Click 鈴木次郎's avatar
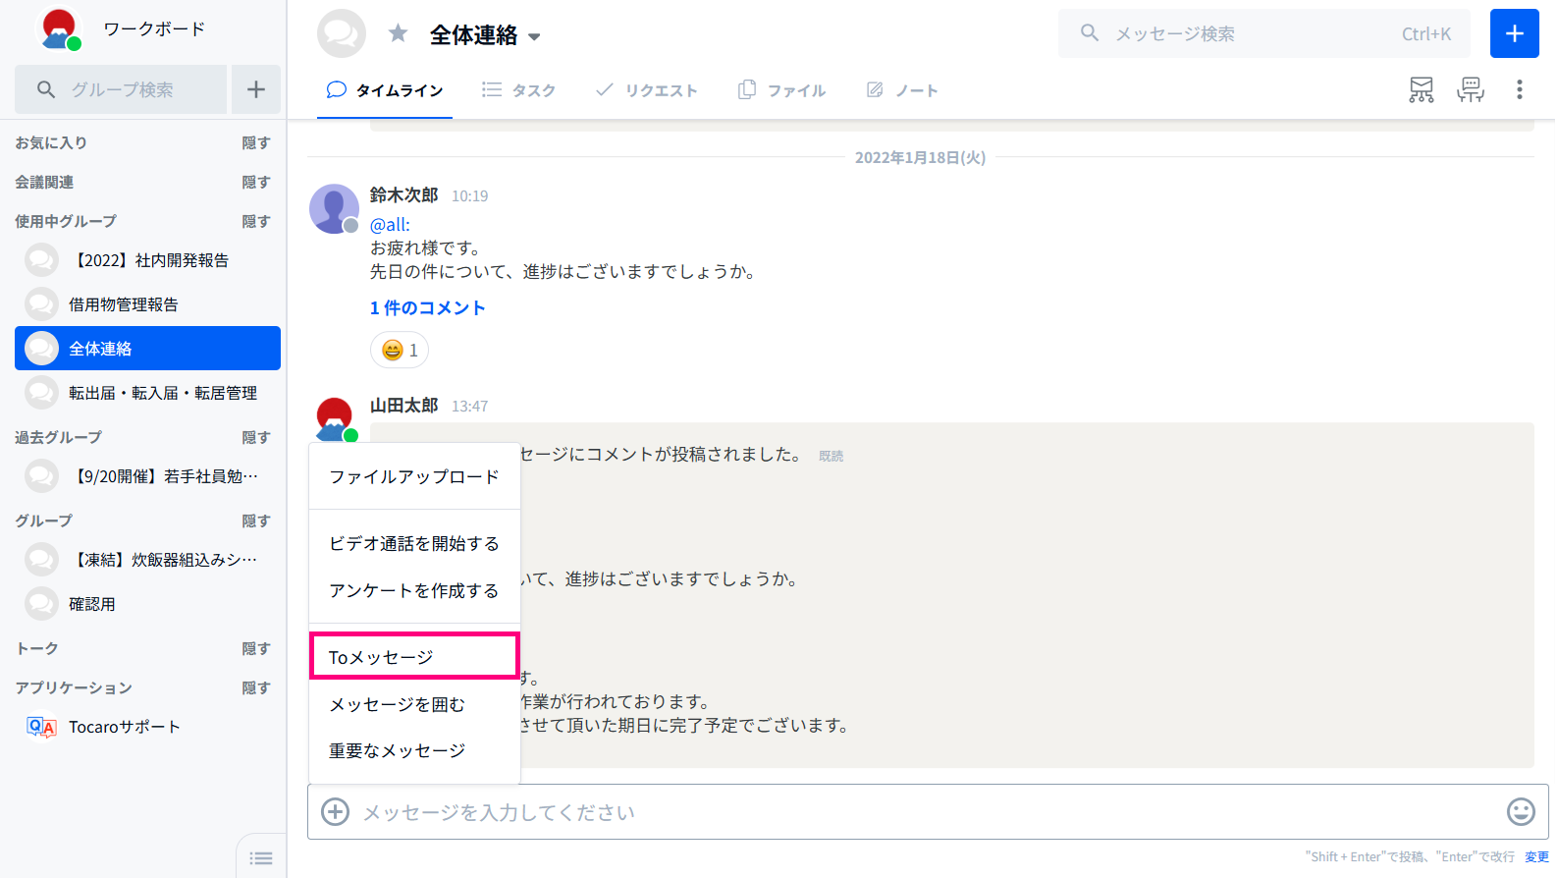 (x=334, y=208)
